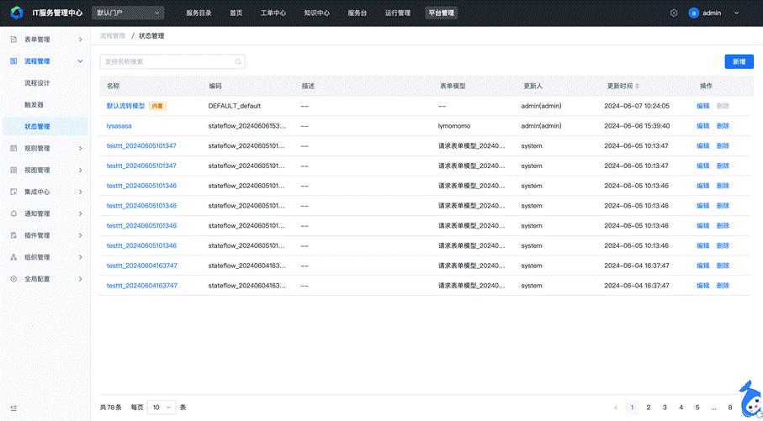
Task: Click timestamp 2024-06-07 10:24:05
Action: tap(637, 106)
